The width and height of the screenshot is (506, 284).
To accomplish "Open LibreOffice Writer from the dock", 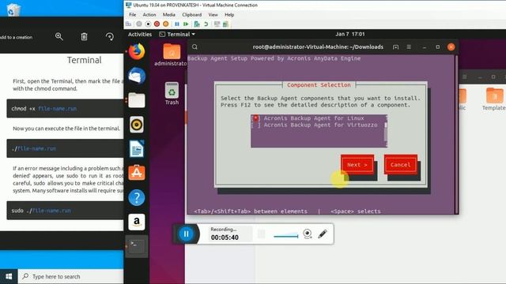I will click(x=137, y=149).
